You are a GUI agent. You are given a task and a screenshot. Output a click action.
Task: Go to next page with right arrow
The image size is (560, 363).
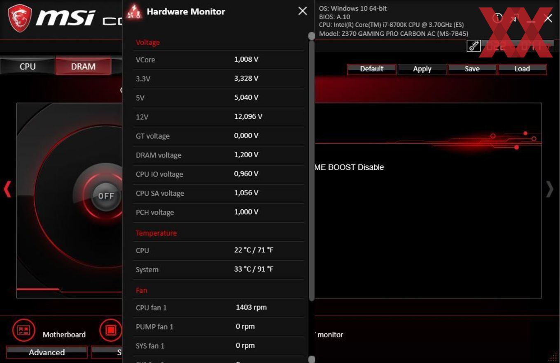[x=550, y=190]
